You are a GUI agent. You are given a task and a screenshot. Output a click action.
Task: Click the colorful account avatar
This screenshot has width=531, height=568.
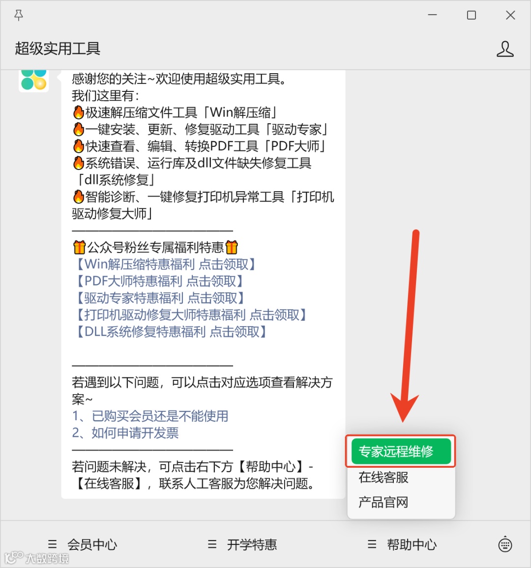(34, 79)
